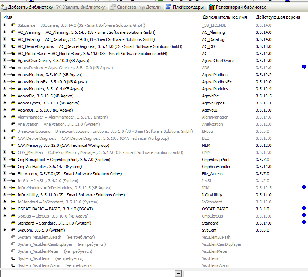Click library icon beside AC_Alarming
Image resolution: width=308 pixels, height=277 pixels.
13,32
